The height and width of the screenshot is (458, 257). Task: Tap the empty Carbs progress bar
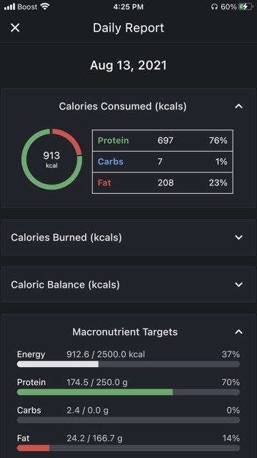coord(128,420)
